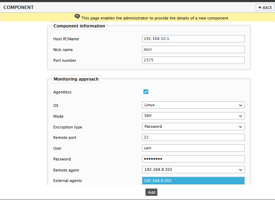This screenshot has height=200, width=275.
Task: Open the Encryption type dropdown
Action: [x=193, y=127]
